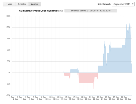
Task: Click the 1 Sep x-axis label
Action: click(x=12, y=97)
